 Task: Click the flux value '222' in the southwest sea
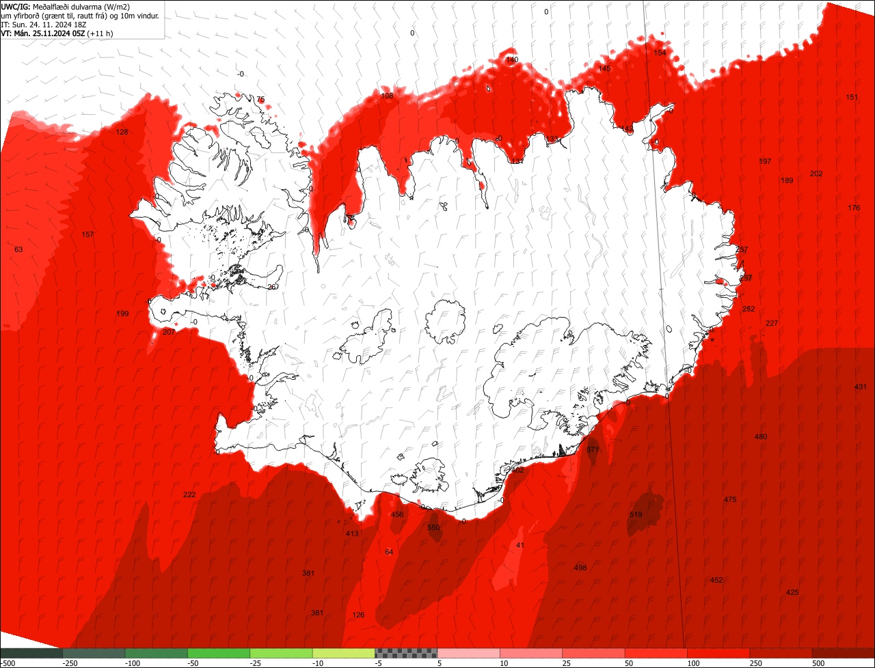click(189, 495)
